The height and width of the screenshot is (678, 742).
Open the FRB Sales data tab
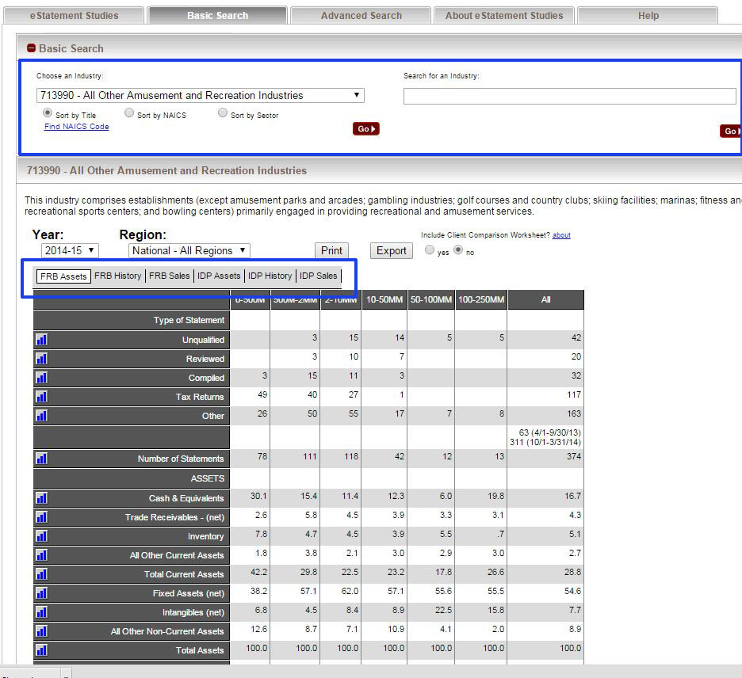tap(169, 275)
